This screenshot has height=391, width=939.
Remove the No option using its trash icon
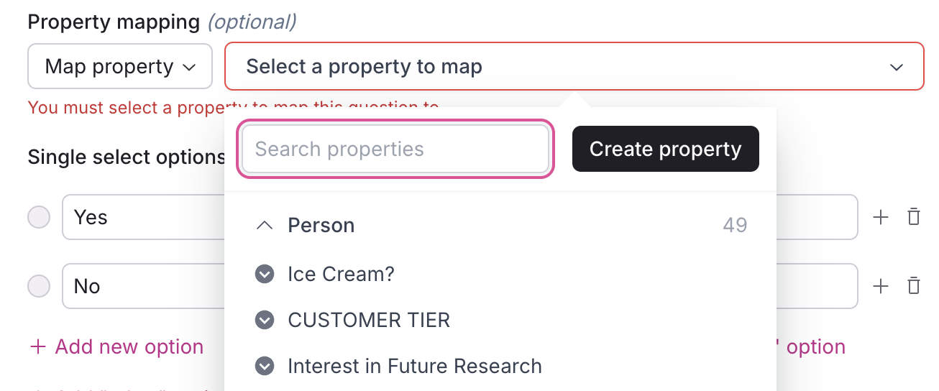click(x=914, y=286)
